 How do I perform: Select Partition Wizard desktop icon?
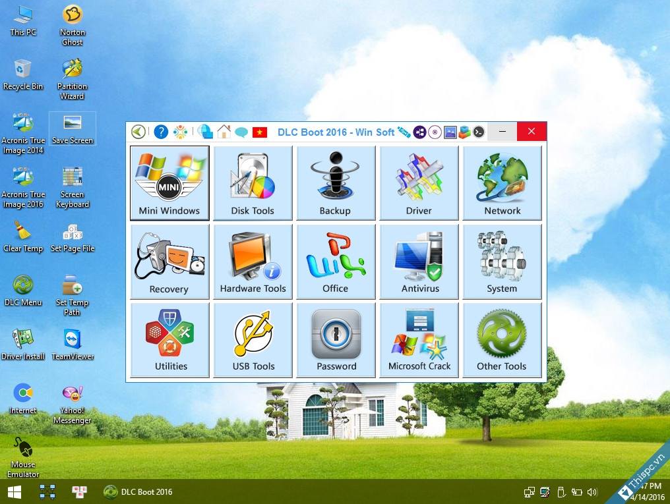[x=73, y=80]
